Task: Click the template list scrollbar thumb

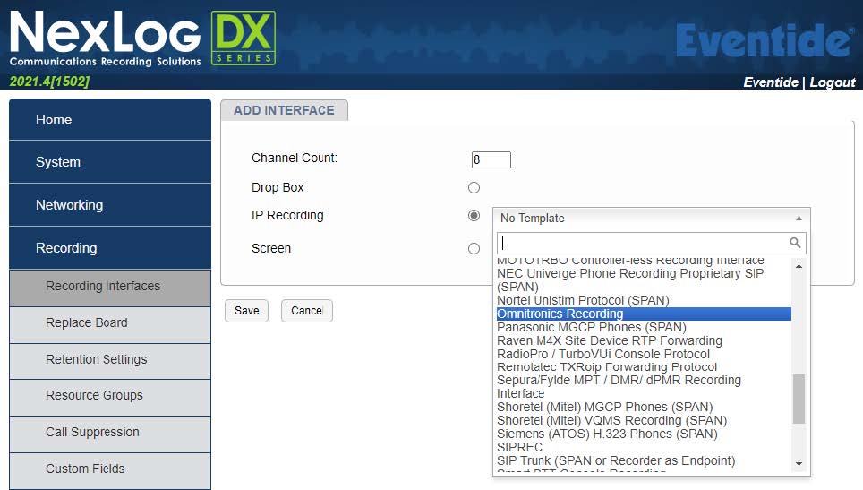Action: 799,399
